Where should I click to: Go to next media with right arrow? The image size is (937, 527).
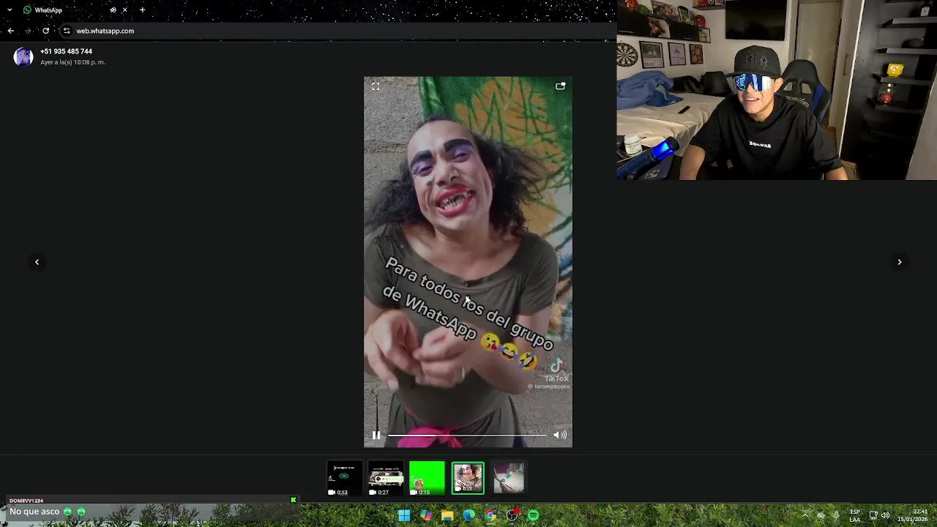[900, 262]
